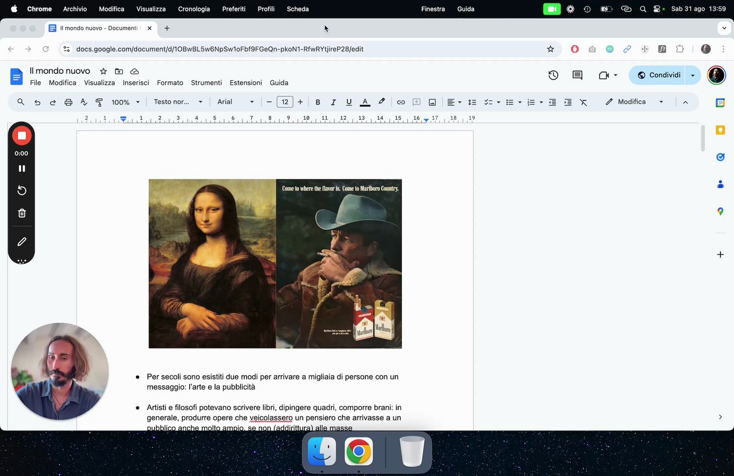734x476 pixels.
Task: Bookmark this page with the address bar star
Action: click(x=550, y=49)
